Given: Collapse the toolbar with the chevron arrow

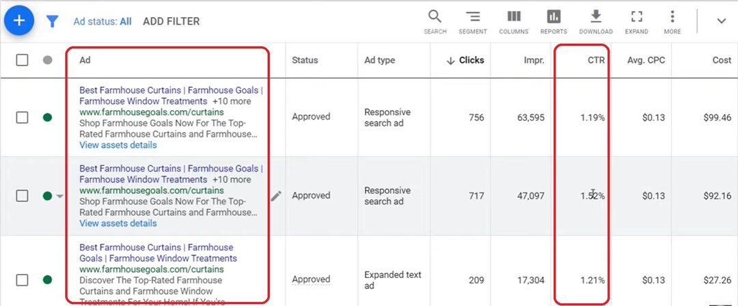Looking at the screenshot, I should click(721, 21).
